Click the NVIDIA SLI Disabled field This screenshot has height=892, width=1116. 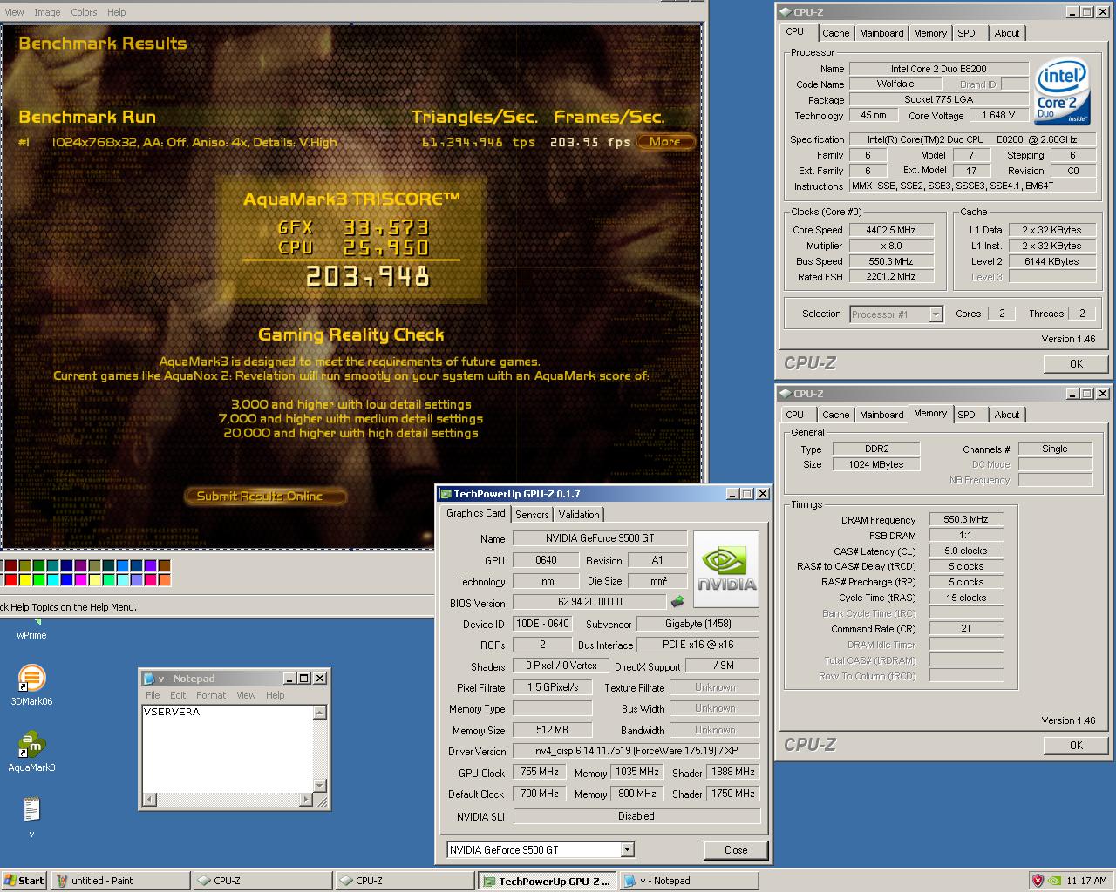[x=636, y=816]
